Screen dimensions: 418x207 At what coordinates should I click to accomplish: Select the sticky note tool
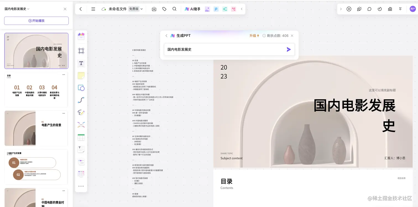point(81,76)
